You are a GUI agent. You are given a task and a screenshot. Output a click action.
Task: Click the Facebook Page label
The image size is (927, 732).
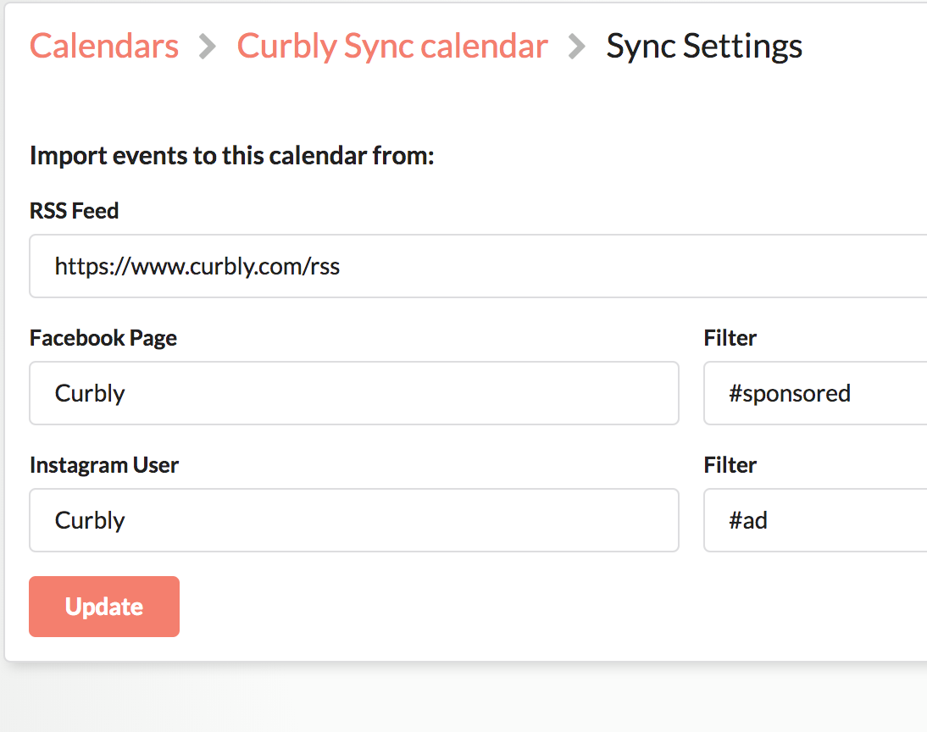click(103, 338)
